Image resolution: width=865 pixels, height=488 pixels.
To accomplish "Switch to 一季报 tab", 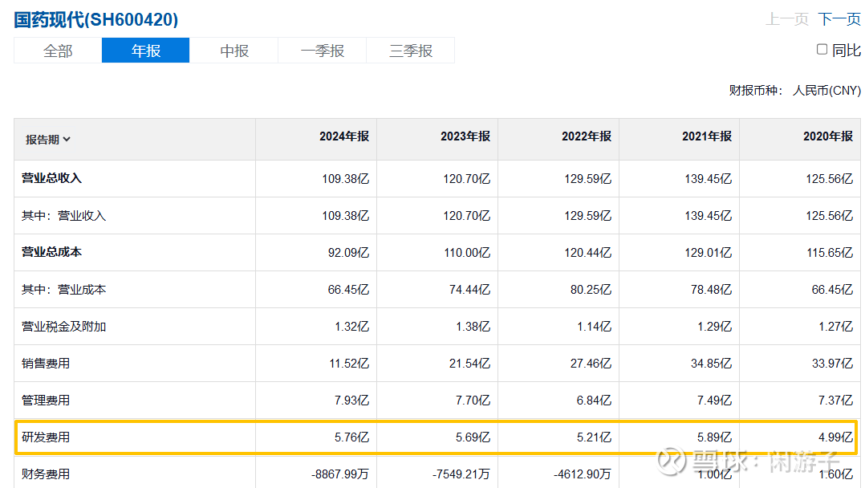I will pyautogui.click(x=323, y=51).
